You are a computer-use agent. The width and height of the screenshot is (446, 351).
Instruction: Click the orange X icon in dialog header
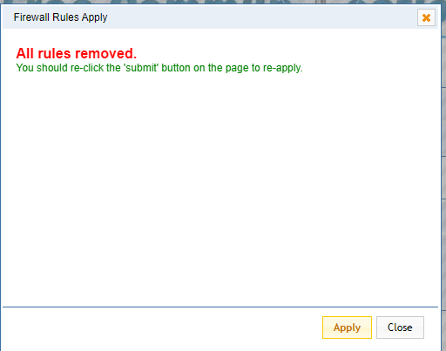tap(426, 17)
